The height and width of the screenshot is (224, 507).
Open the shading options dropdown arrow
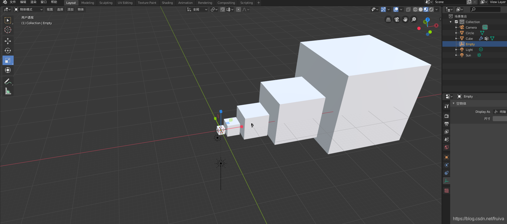tap(437, 9)
